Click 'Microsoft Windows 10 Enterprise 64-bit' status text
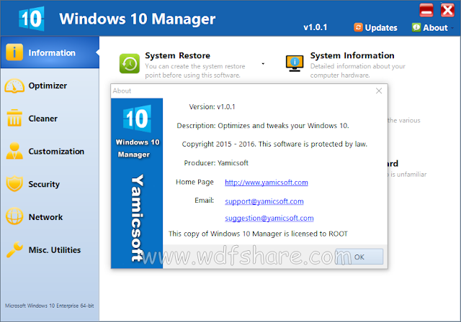The image size is (461, 322). (x=50, y=305)
